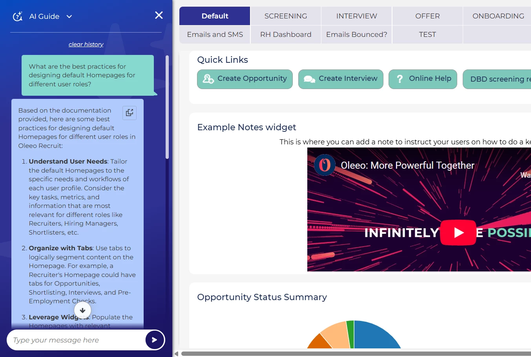
Task: Select the OFFER tab
Action: pos(427,16)
